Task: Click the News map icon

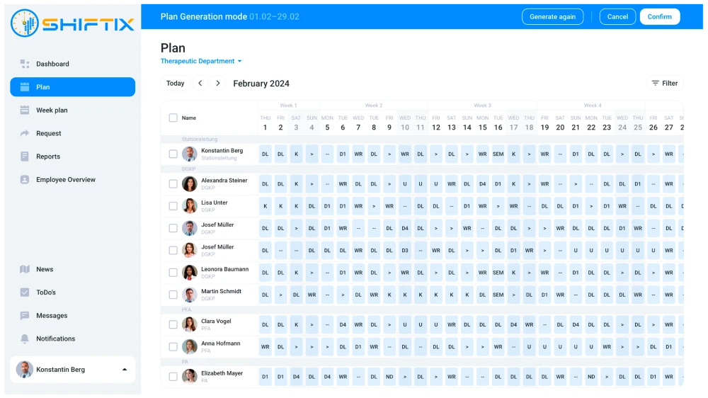Action: pyautogui.click(x=25, y=269)
